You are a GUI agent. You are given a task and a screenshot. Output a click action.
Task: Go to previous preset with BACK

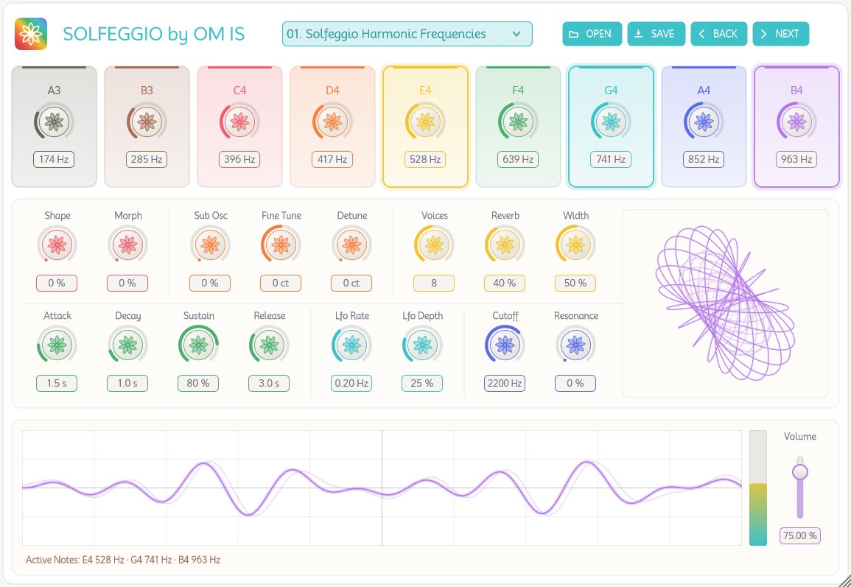[719, 34]
